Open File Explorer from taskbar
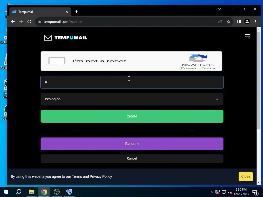 pyautogui.click(x=31, y=192)
